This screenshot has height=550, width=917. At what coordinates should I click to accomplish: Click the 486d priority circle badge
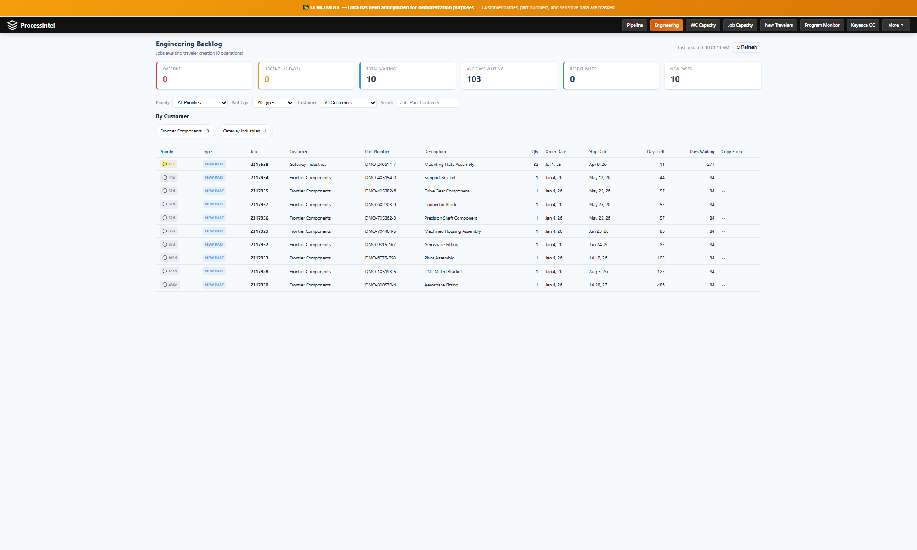[x=169, y=285]
